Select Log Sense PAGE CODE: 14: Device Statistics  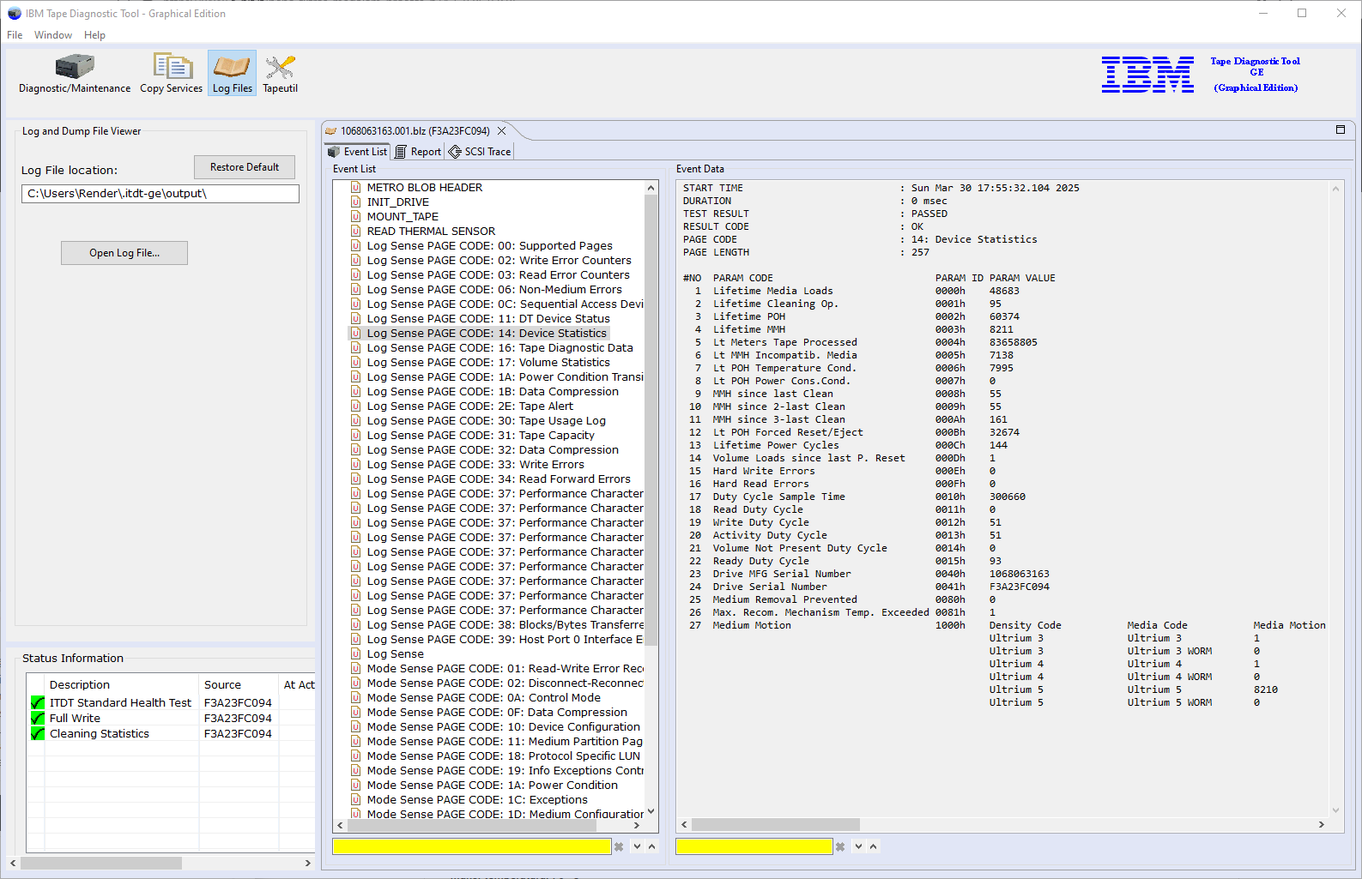pyautogui.click(x=487, y=333)
